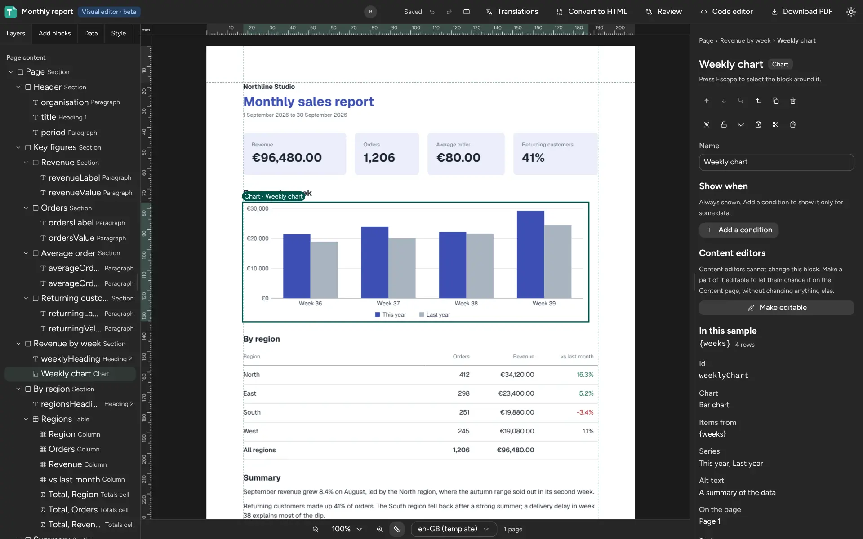863x539 pixels.
Task: Open the Layers tab
Action: pyautogui.click(x=16, y=33)
